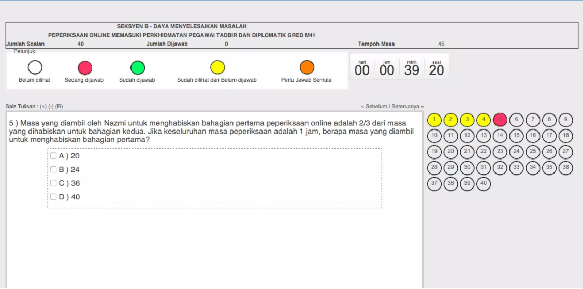Screen dimensions: 583x289
Task: Click the yellow Sudah dilihat legend circle
Action: 217,68
